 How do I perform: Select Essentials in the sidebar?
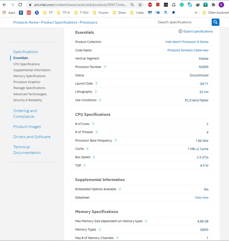[x=20, y=58]
